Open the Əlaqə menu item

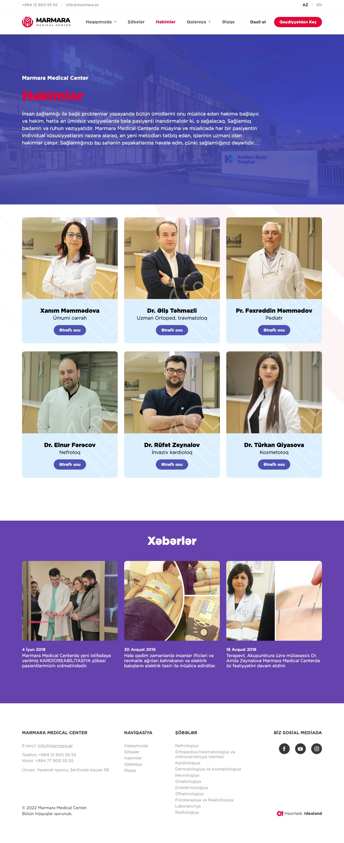point(228,22)
